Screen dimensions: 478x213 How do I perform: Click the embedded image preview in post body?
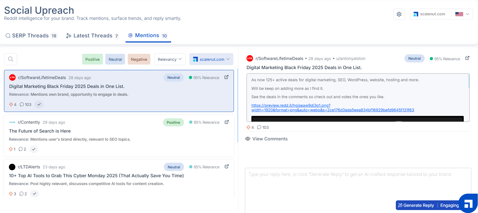point(358,119)
